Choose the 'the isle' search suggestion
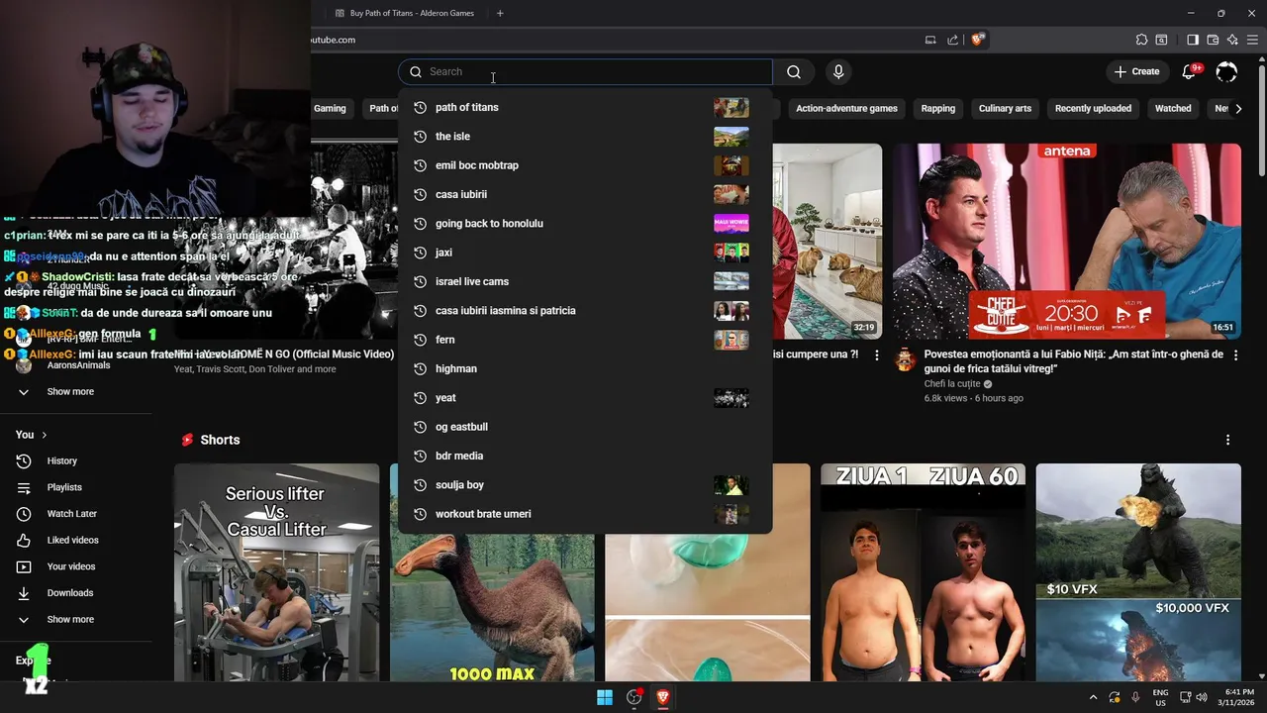This screenshot has height=713, width=1267. pyautogui.click(x=584, y=137)
